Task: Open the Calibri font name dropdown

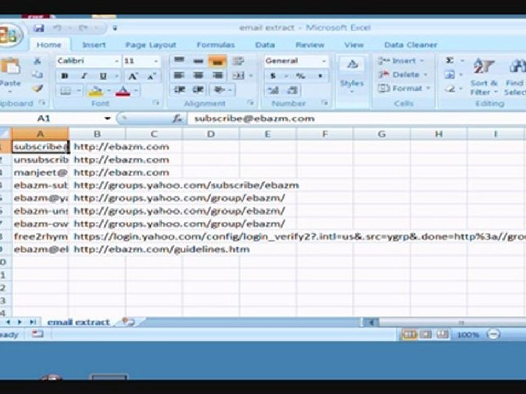Action: [117, 61]
